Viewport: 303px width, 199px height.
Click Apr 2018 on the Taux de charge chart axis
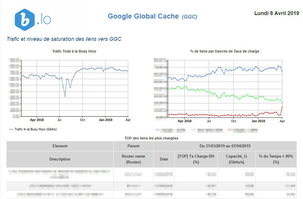185,121
